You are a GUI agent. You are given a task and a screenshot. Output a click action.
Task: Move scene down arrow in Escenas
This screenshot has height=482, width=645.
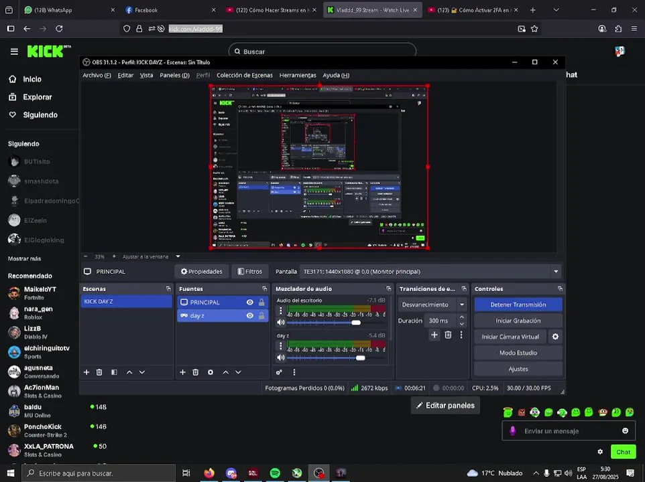point(142,372)
